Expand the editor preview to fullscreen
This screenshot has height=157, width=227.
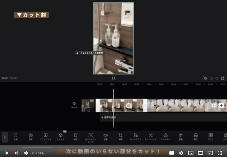pos(223,78)
